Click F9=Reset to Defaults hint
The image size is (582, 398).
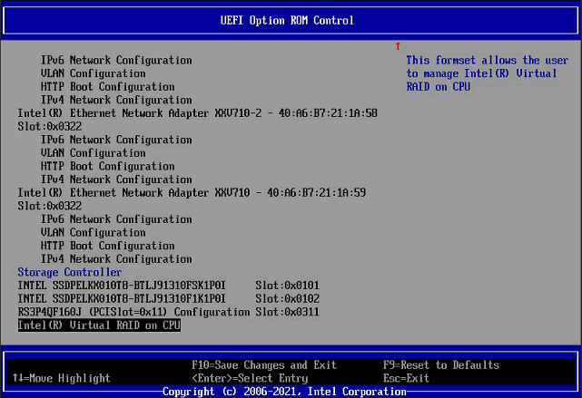(x=441, y=365)
